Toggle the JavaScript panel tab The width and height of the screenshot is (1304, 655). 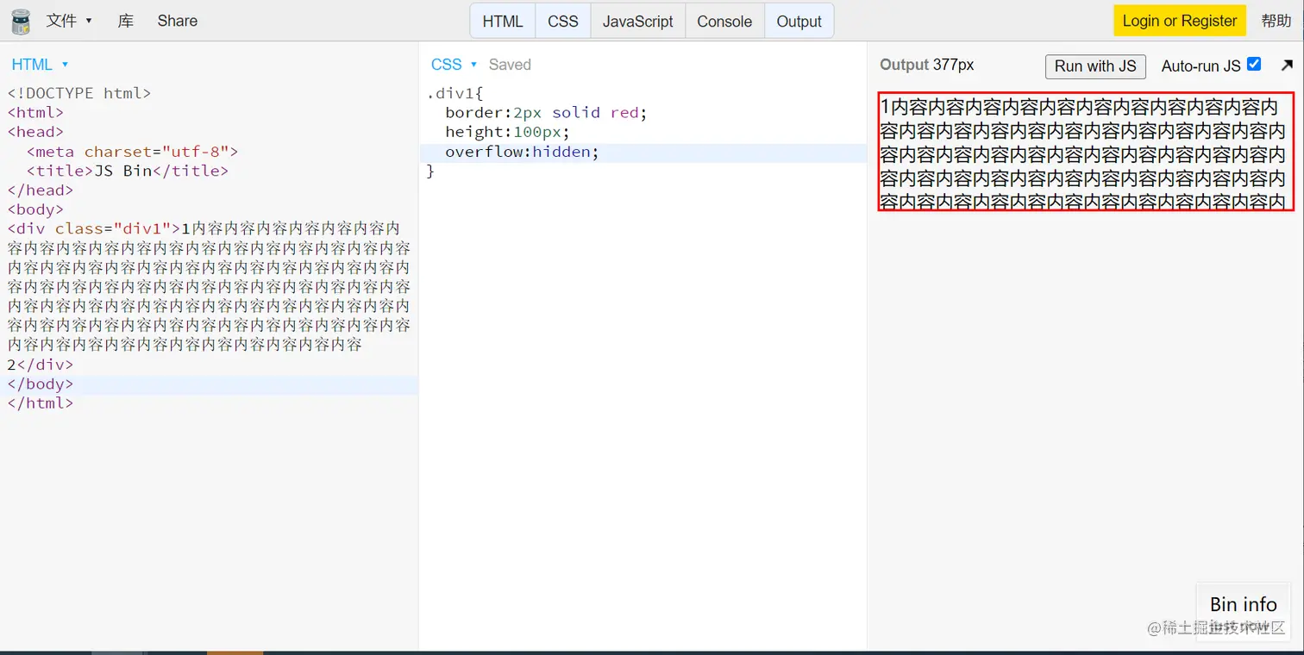point(638,22)
